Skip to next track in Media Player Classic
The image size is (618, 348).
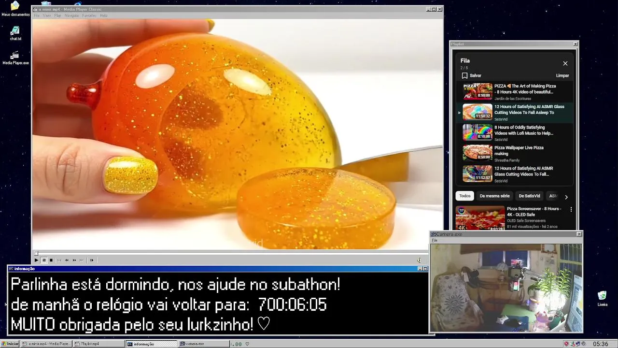pyautogui.click(x=82, y=260)
